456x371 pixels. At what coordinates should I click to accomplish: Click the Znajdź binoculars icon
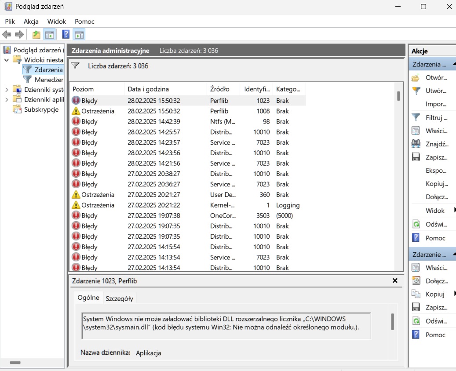[416, 144]
